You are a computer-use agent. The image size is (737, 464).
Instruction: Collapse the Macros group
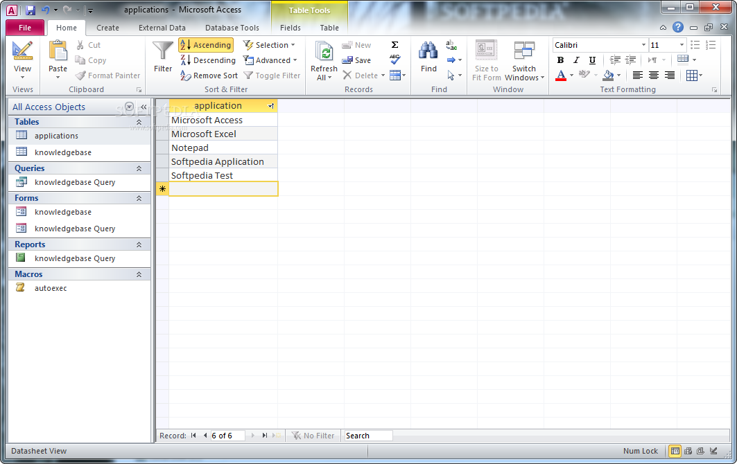139,274
